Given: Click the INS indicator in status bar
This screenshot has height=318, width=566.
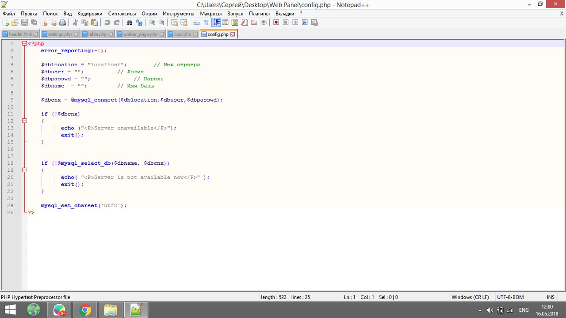Looking at the screenshot, I should point(551,297).
